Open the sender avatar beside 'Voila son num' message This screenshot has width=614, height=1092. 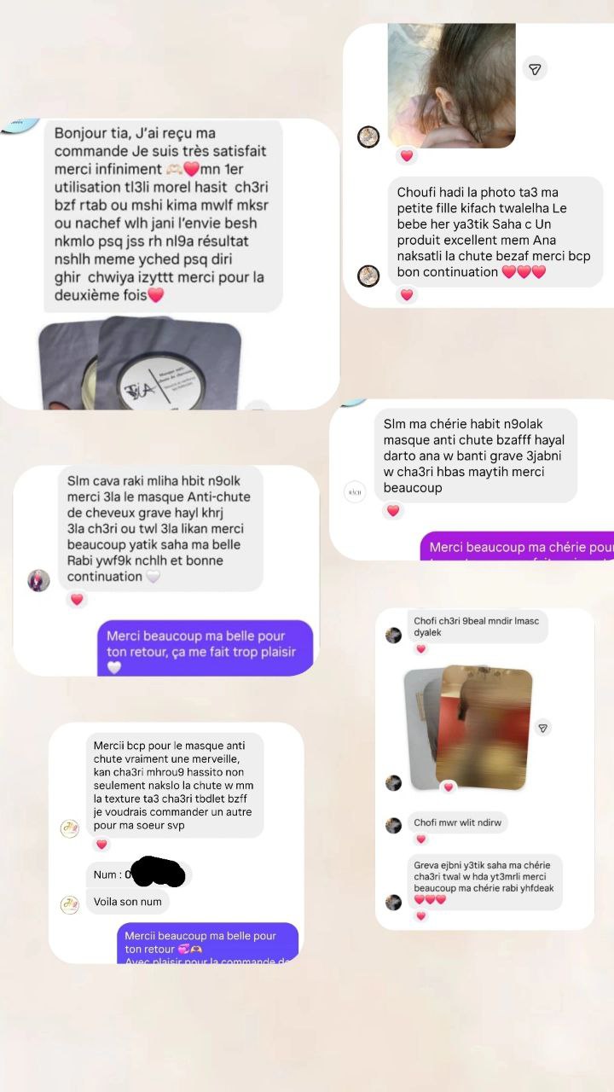point(70,905)
